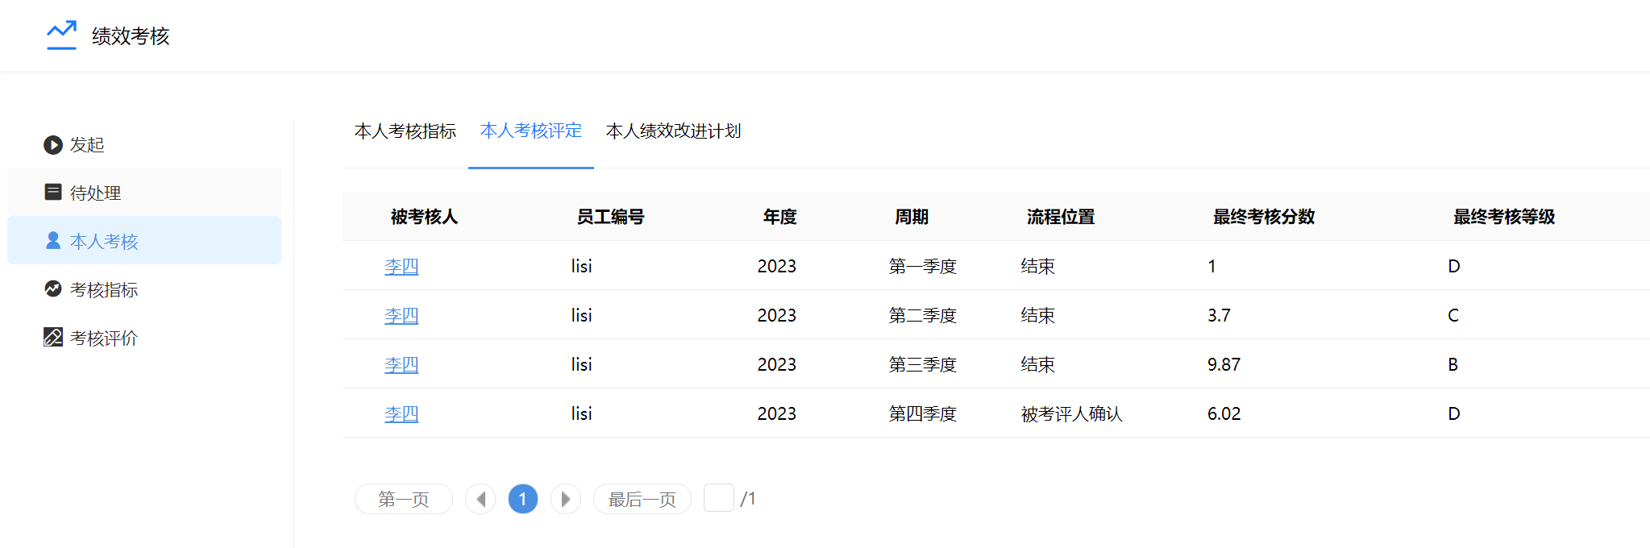
Task: Click the play icon beside 发起
Action: click(53, 145)
